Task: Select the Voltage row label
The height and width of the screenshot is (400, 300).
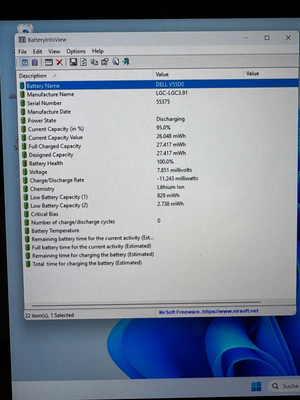Action: click(x=38, y=172)
